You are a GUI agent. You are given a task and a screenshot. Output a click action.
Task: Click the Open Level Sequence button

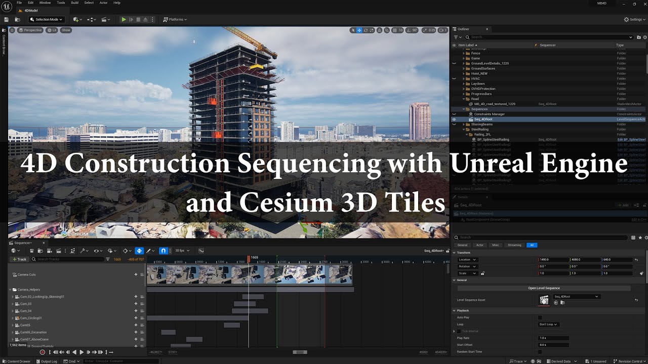point(544,288)
